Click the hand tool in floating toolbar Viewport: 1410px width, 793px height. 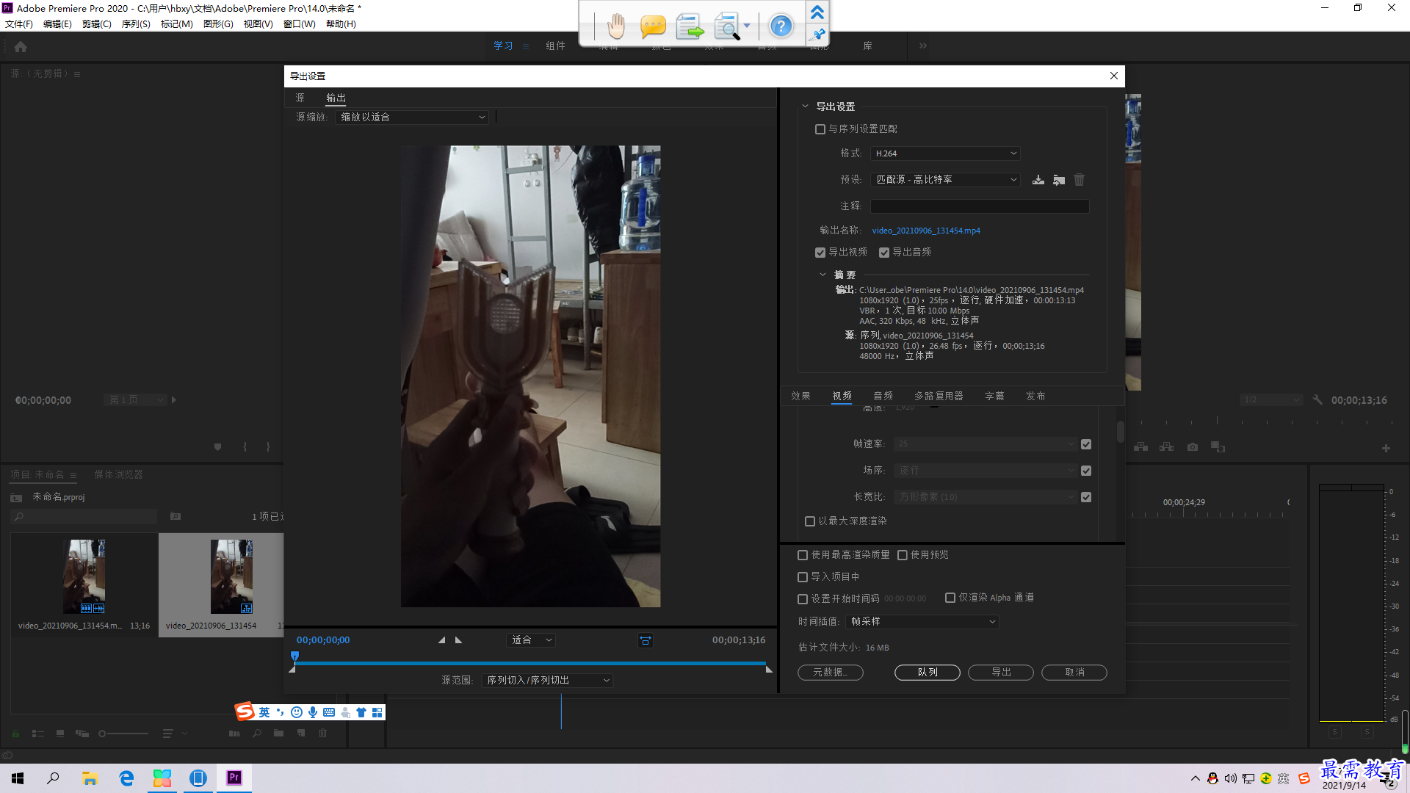click(x=615, y=27)
